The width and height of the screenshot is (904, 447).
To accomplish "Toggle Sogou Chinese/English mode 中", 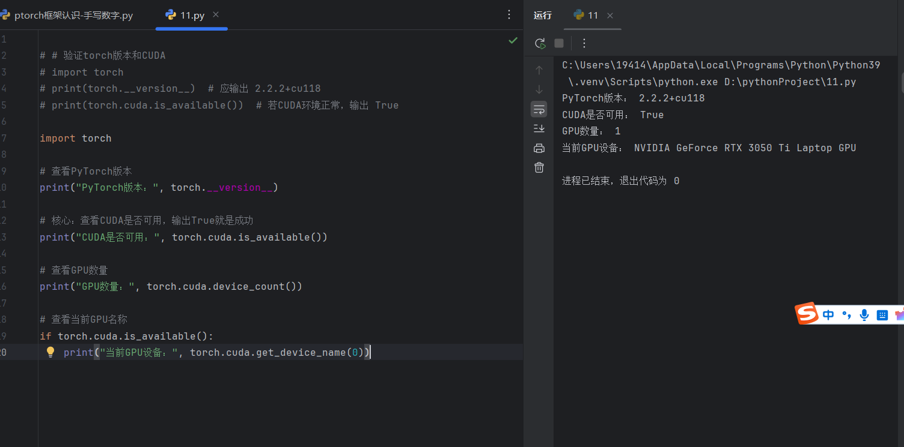I will pyautogui.click(x=828, y=315).
